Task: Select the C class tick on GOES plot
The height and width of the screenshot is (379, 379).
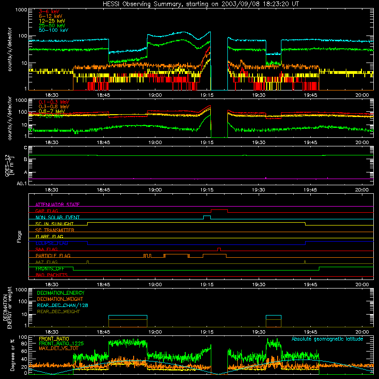Action: click(26, 148)
